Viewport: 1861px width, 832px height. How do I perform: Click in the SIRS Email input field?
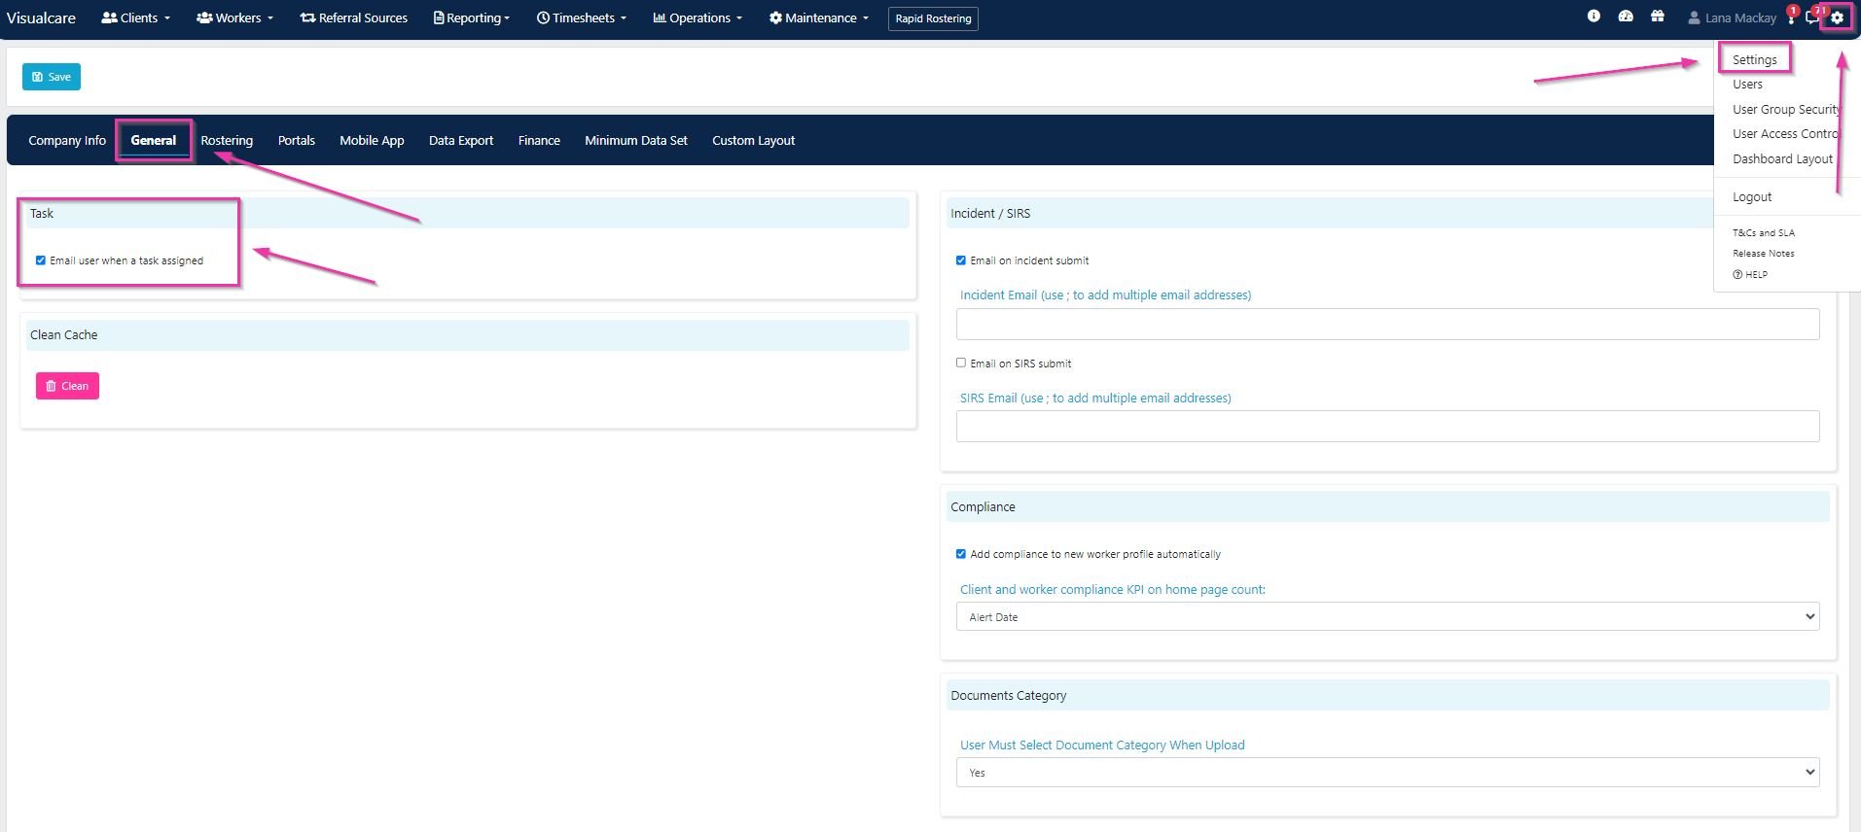(x=1387, y=426)
